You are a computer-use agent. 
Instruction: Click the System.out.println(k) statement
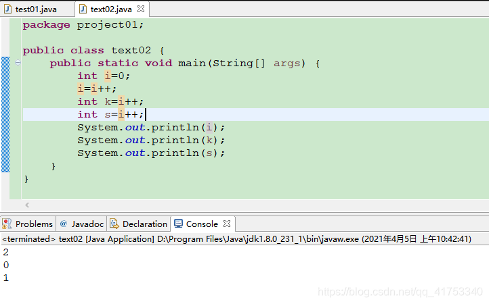(151, 141)
